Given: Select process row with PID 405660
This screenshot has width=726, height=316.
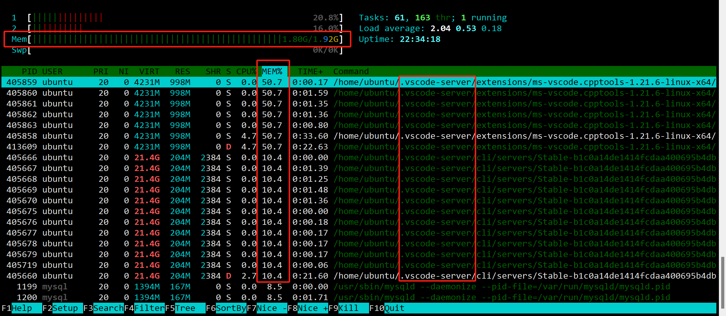Looking at the screenshot, I should pos(359,276).
